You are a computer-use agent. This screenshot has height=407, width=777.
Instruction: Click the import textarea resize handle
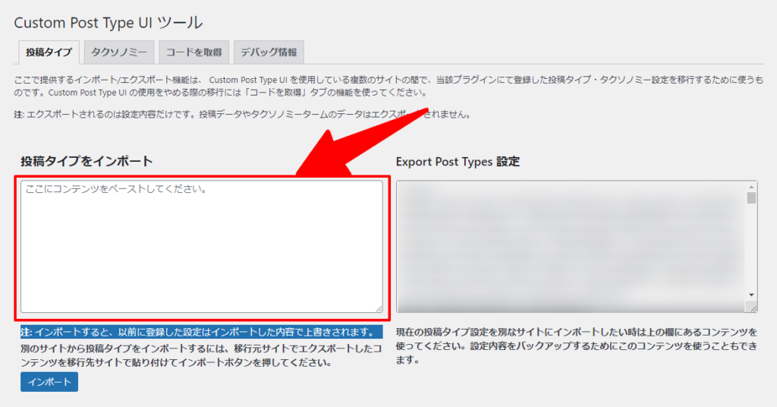click(x=378, y=307)
